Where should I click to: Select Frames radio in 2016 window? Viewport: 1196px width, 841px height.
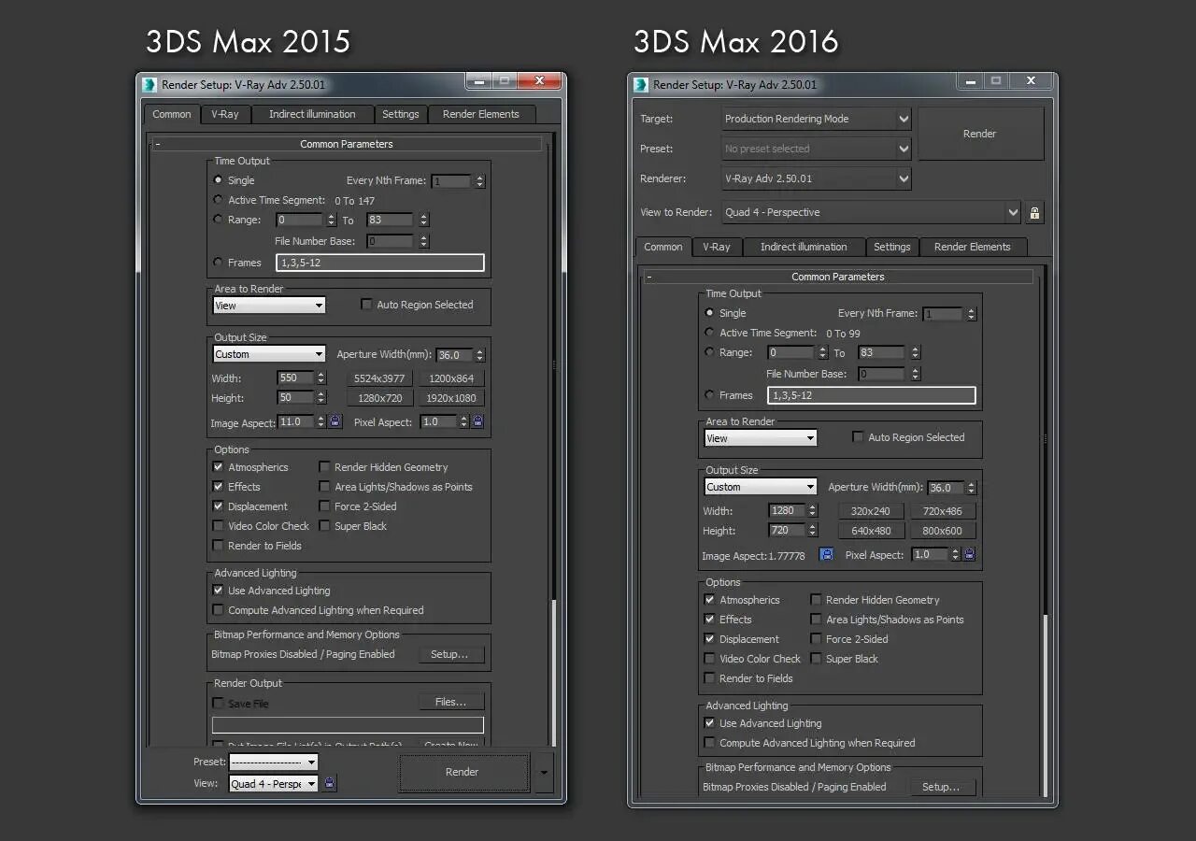[710, 395]
